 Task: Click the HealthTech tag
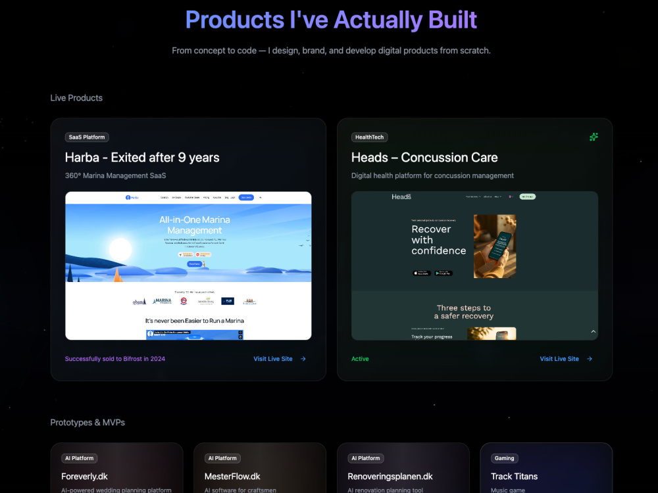tap(369, 137)
